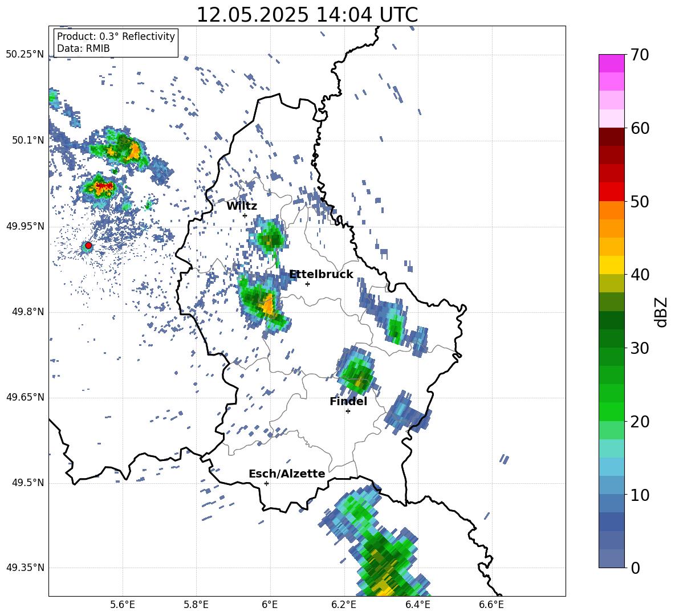
Task: Click the magenta top colorbar band
Action: coord(611,63)
